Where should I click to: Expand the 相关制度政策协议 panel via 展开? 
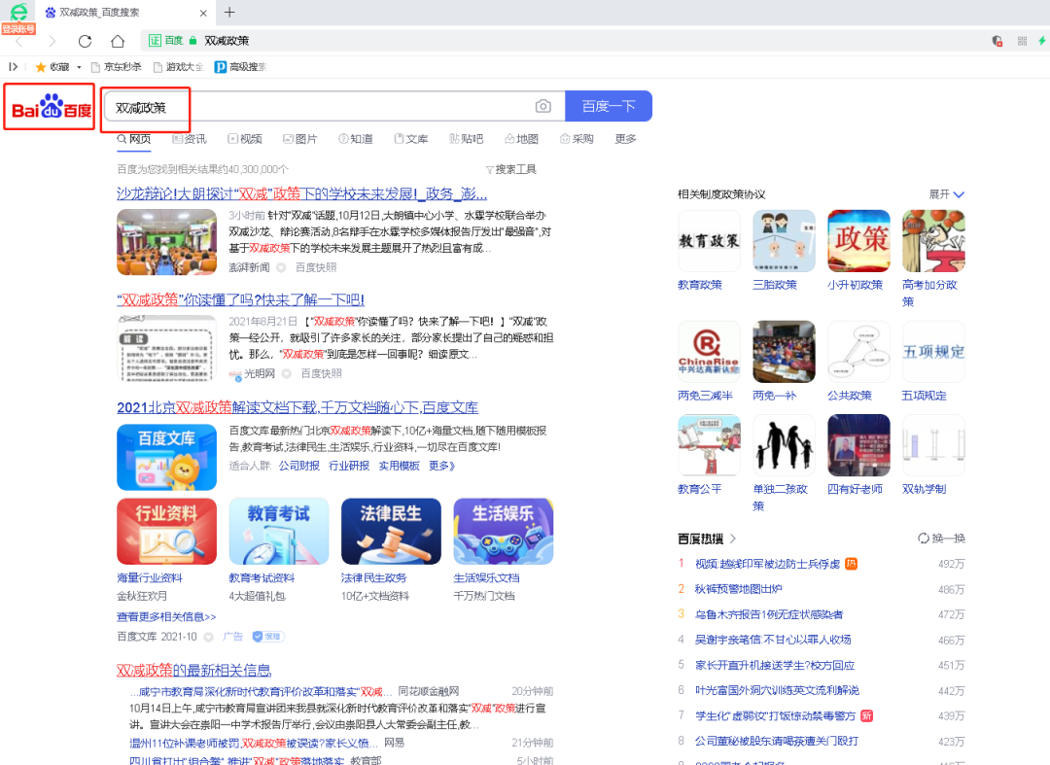[946, 194]
